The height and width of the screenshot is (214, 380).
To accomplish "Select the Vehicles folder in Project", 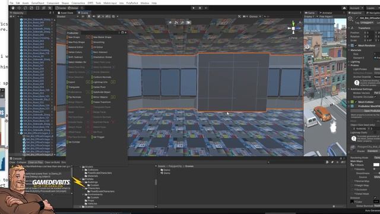I will [x=93, y=204].
